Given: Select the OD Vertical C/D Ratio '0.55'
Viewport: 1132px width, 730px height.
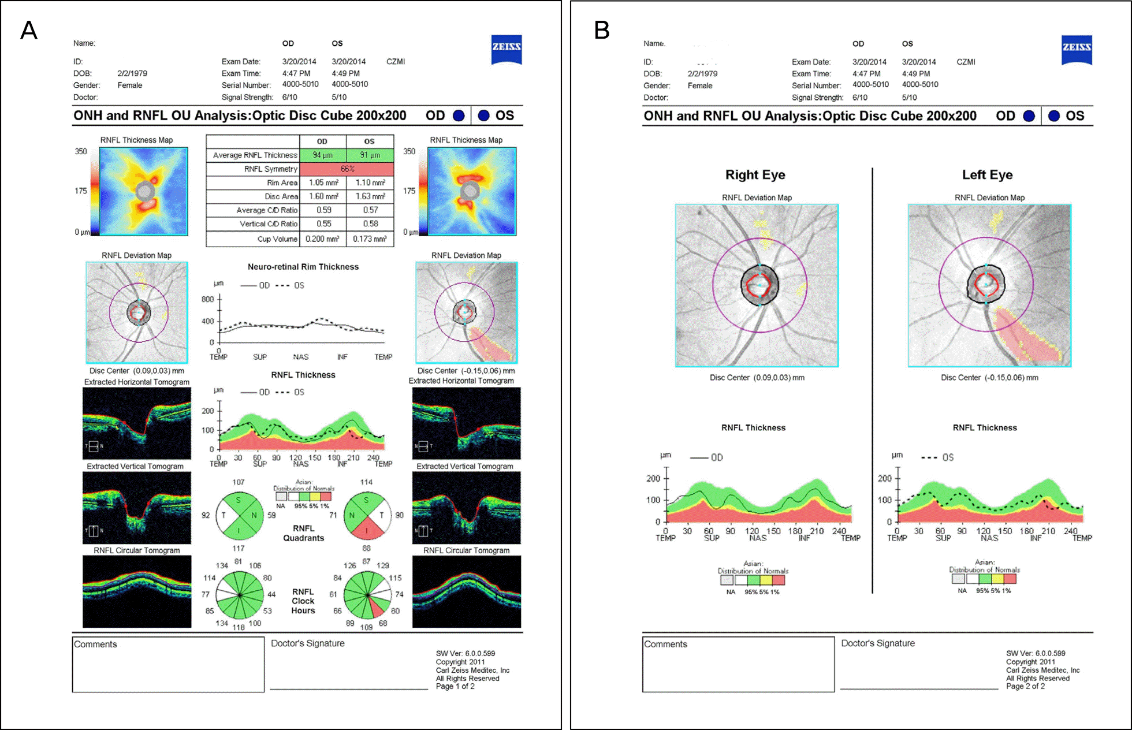Looking at the screenshot, I should (323, 224).
